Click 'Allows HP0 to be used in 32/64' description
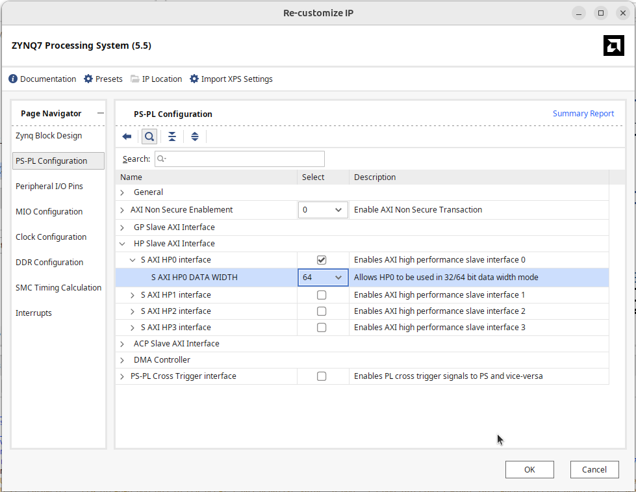 [446, 278]
